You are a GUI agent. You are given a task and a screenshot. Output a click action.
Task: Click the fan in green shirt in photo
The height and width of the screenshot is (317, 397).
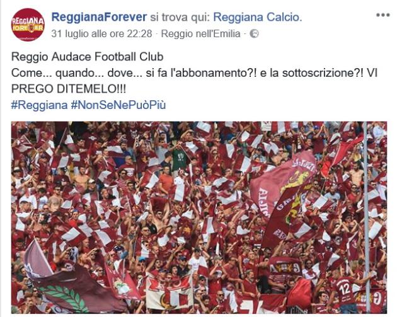[x=180, y=158]
